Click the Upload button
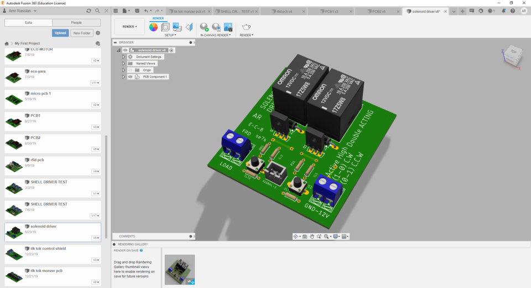This screenshot has width=531, height=288. point(60,33)
